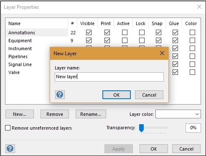
Task: Toggle Snap for Annotations layer
Action: [x=158, y=33]
